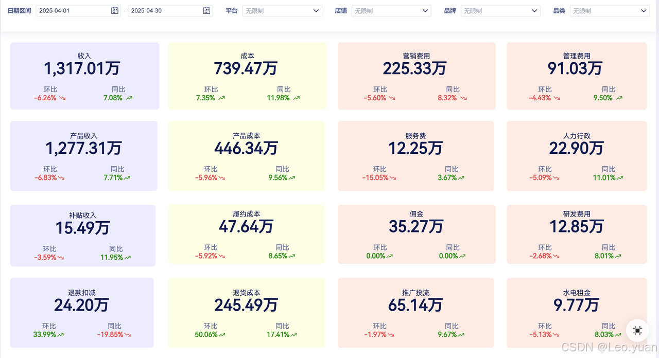659x358 pixels.
Task: Open the 品牌 filter dropdown
Action: [x=500, y=11]
